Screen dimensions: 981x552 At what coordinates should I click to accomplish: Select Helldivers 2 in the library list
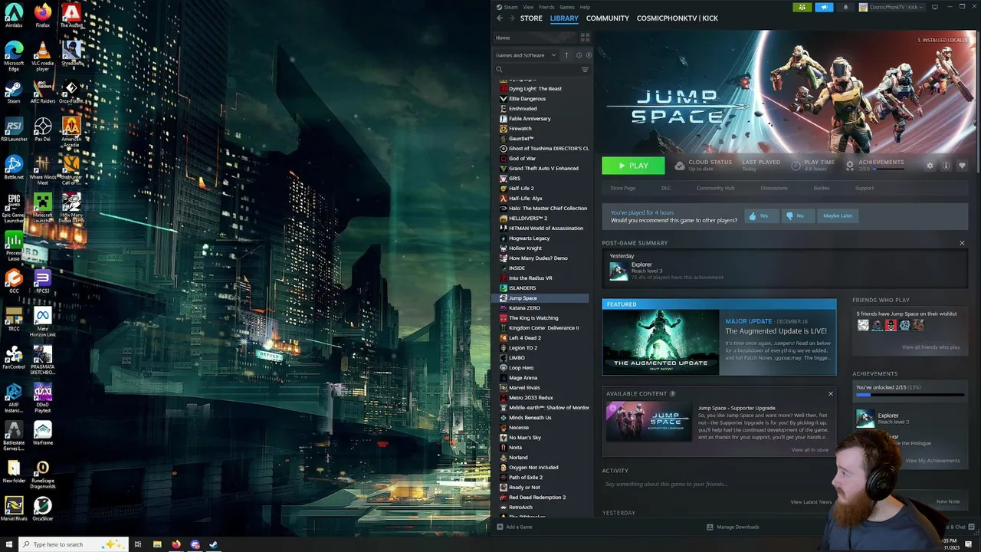527,218
